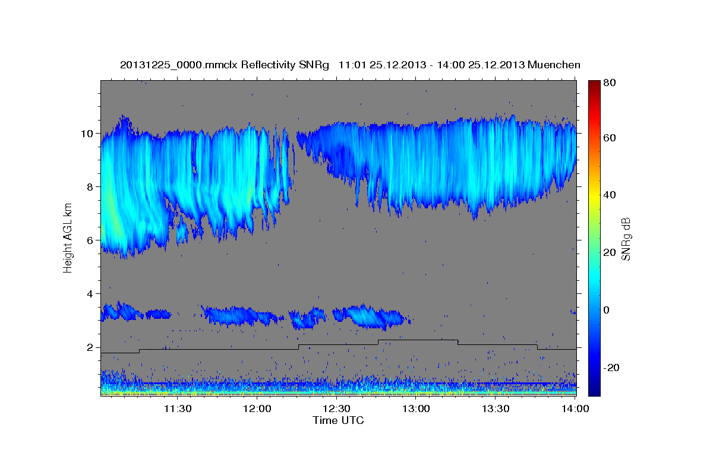713x475 pixels.
Task: Click the 13:00 time tick label
Action: 416,408
